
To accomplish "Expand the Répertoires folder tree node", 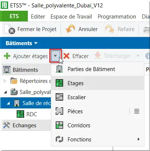I will (5, 81).
